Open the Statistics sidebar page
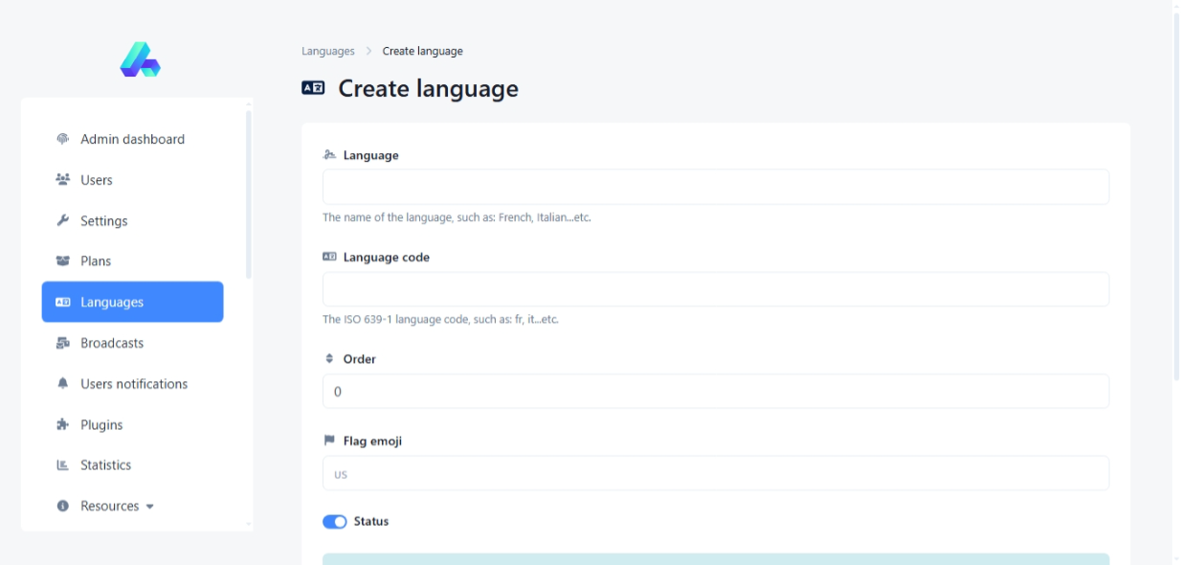1181x565 pixels. tap(105, 465)
